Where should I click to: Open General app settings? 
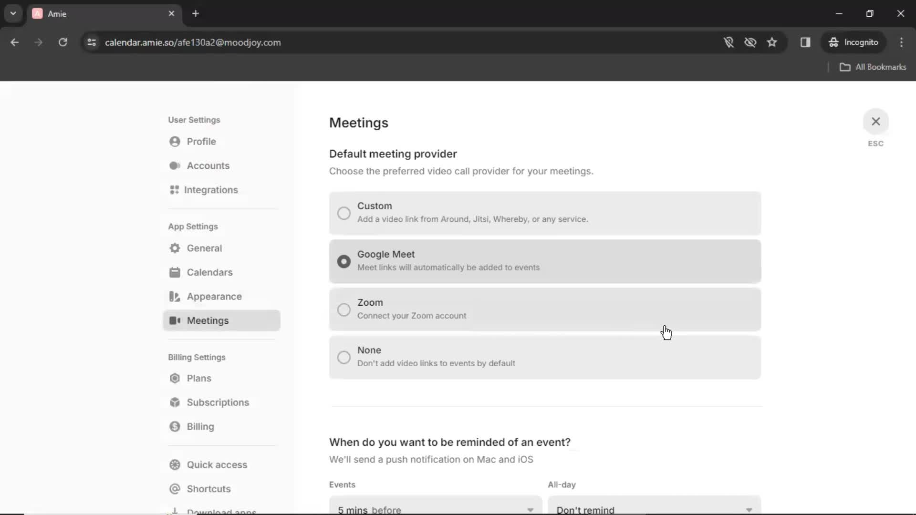(x=204, y=248)
